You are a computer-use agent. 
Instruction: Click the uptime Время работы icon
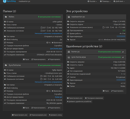[68, 34]
